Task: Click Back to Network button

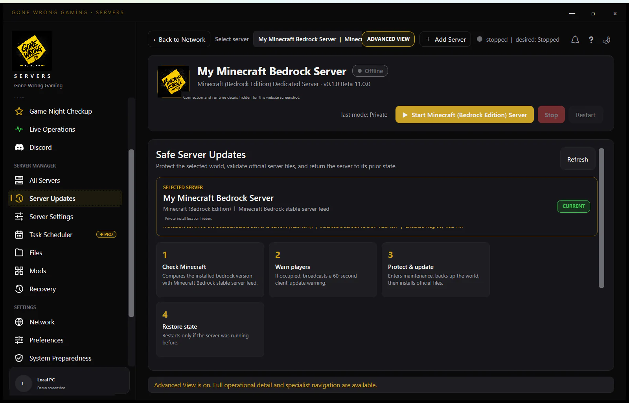Action: 179,39
